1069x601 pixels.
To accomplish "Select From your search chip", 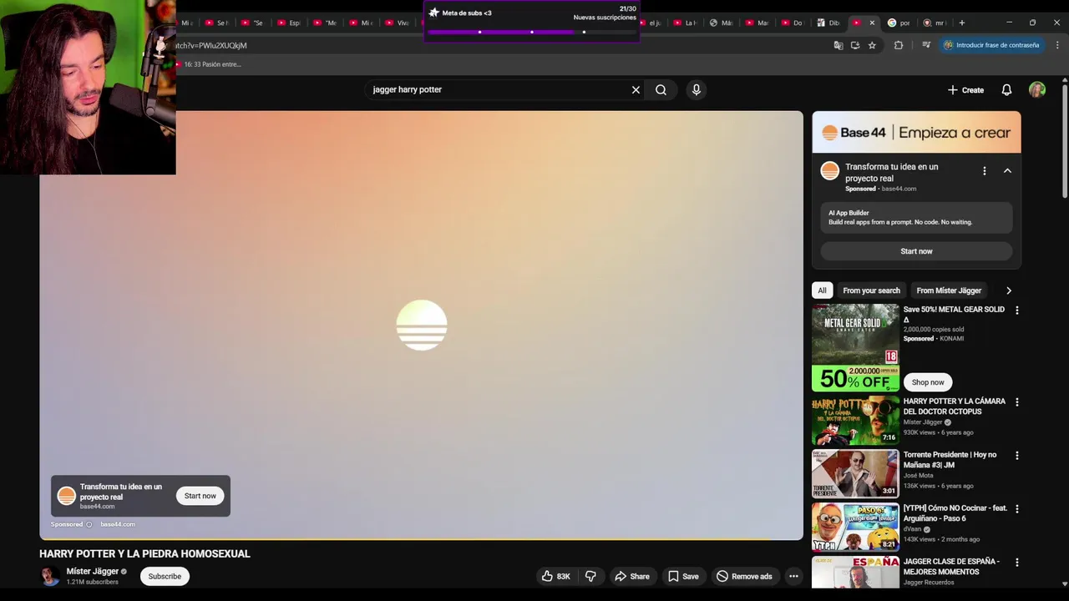I will [871, 290].
